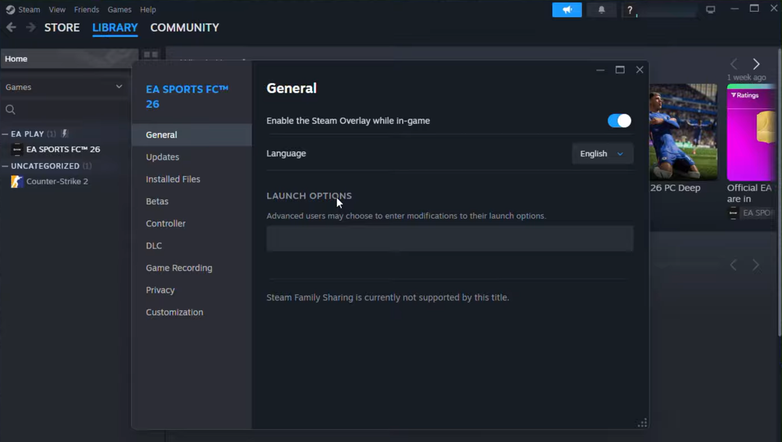Open the Game Recording section
782x442 pixels.
tap(192, 268)
